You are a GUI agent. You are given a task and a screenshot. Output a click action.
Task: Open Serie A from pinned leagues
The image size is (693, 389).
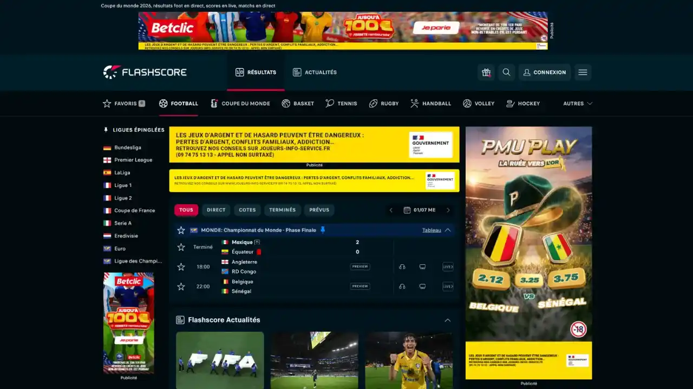click(x=123, y=223)
